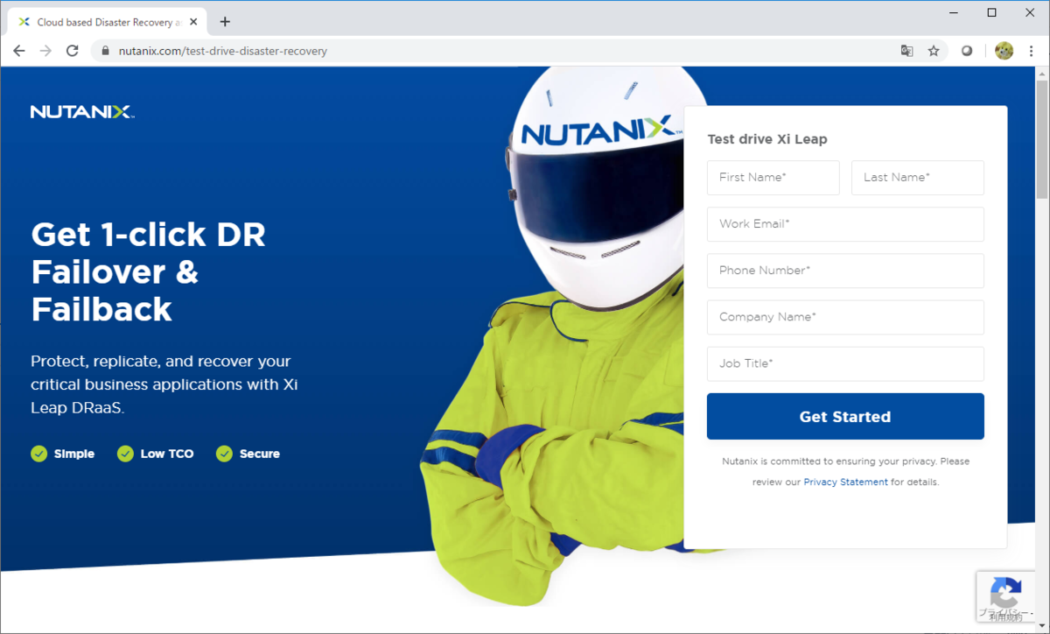Focus the Work Email field
This screenshot has width=1050, height=634.
click(x=845, y=224)
